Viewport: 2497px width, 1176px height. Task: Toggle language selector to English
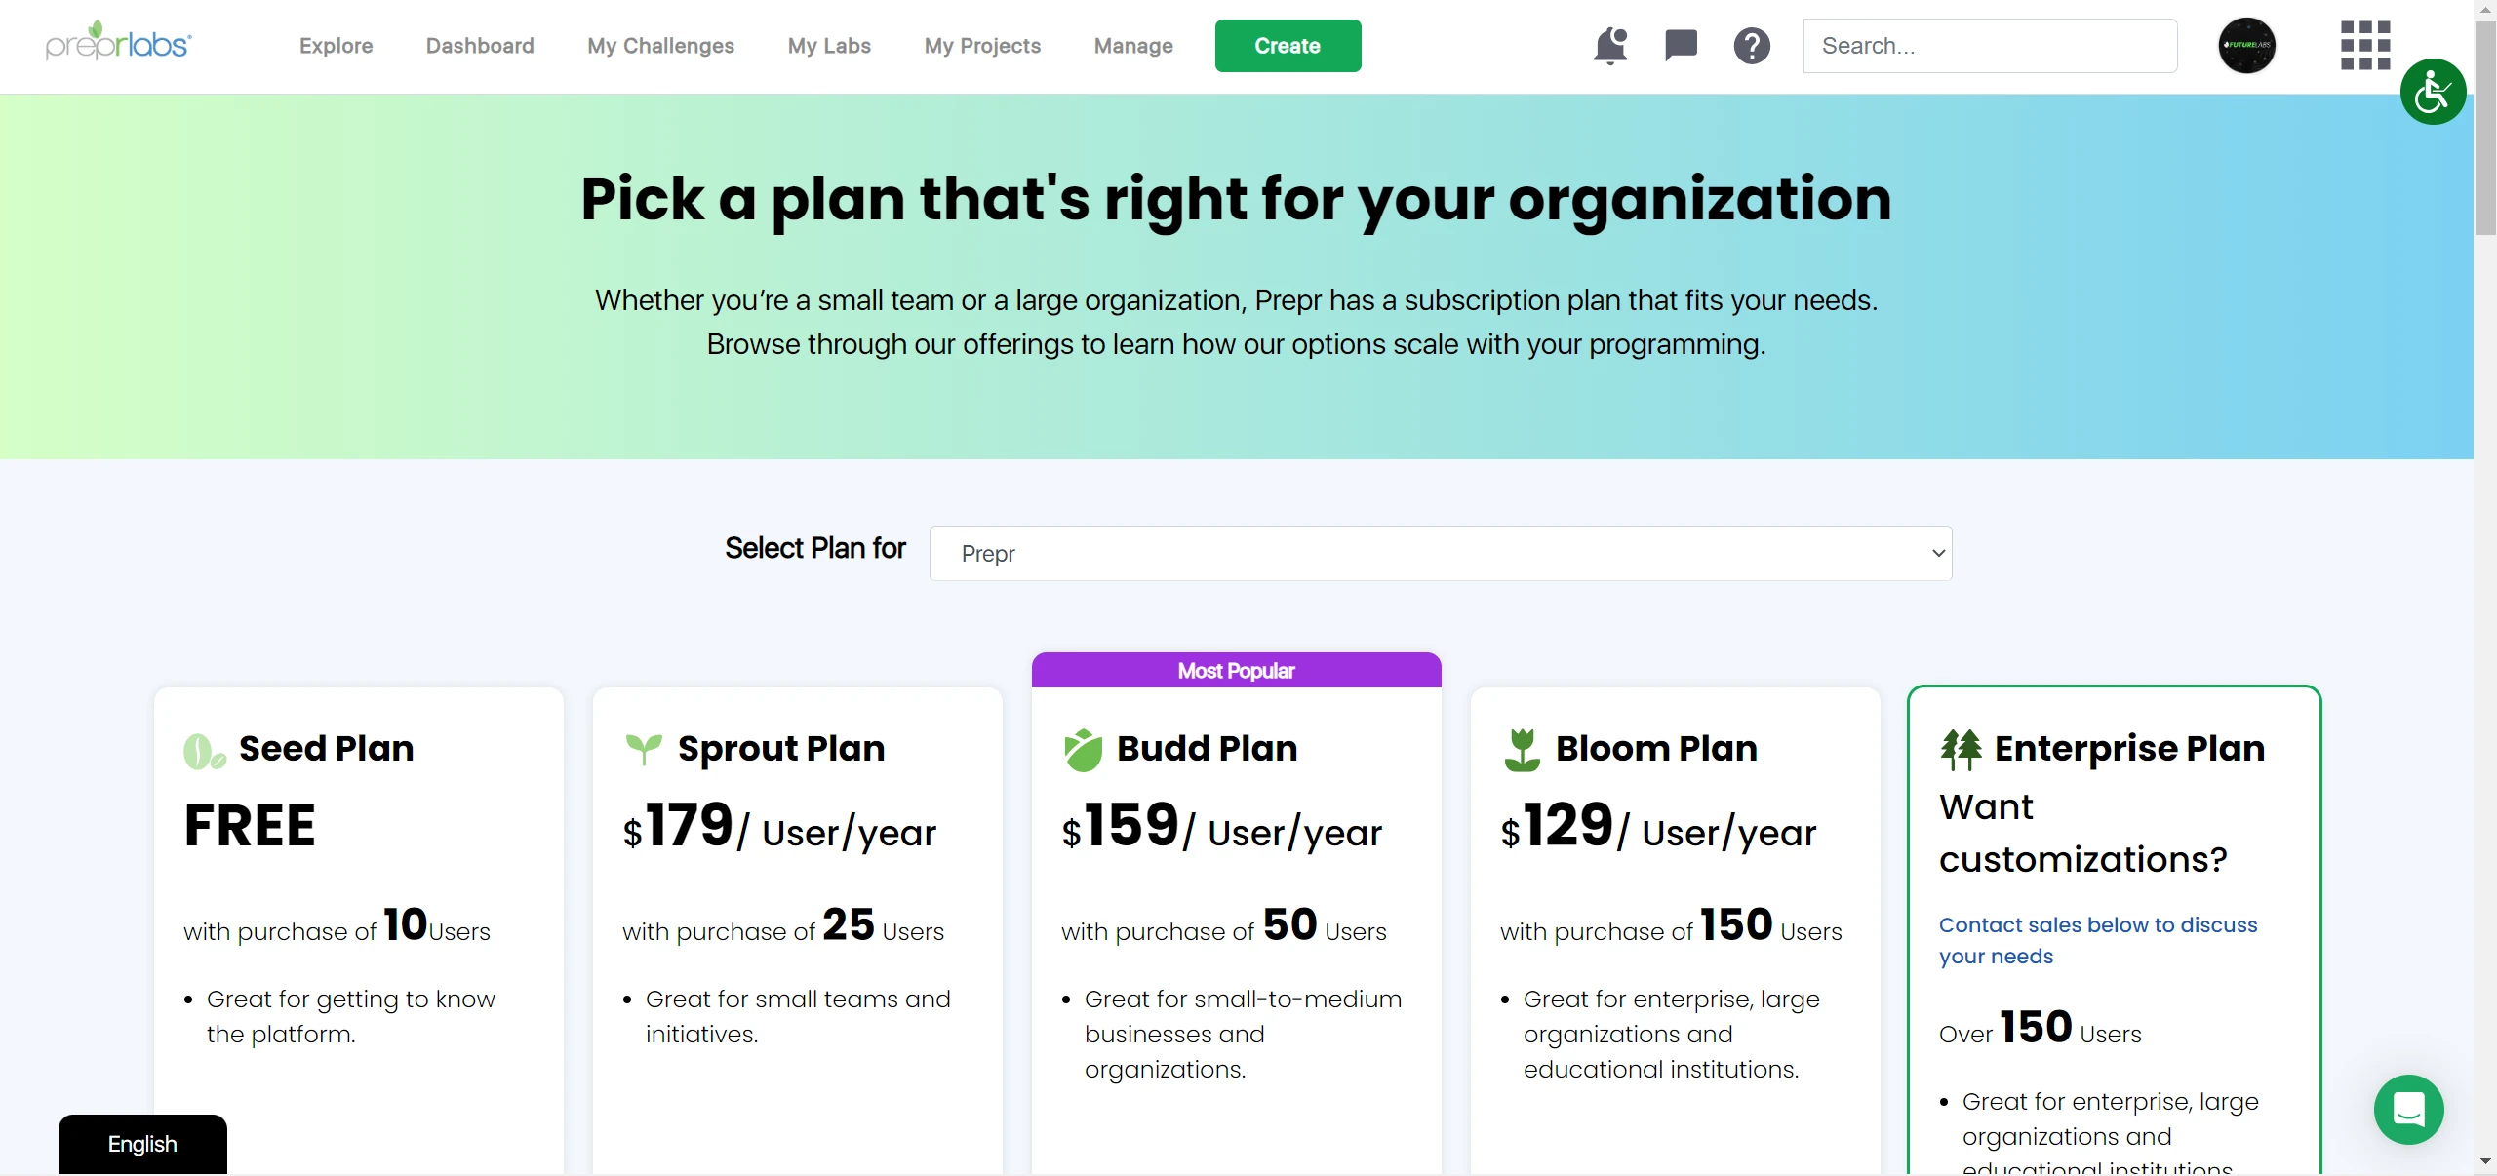141,1143
